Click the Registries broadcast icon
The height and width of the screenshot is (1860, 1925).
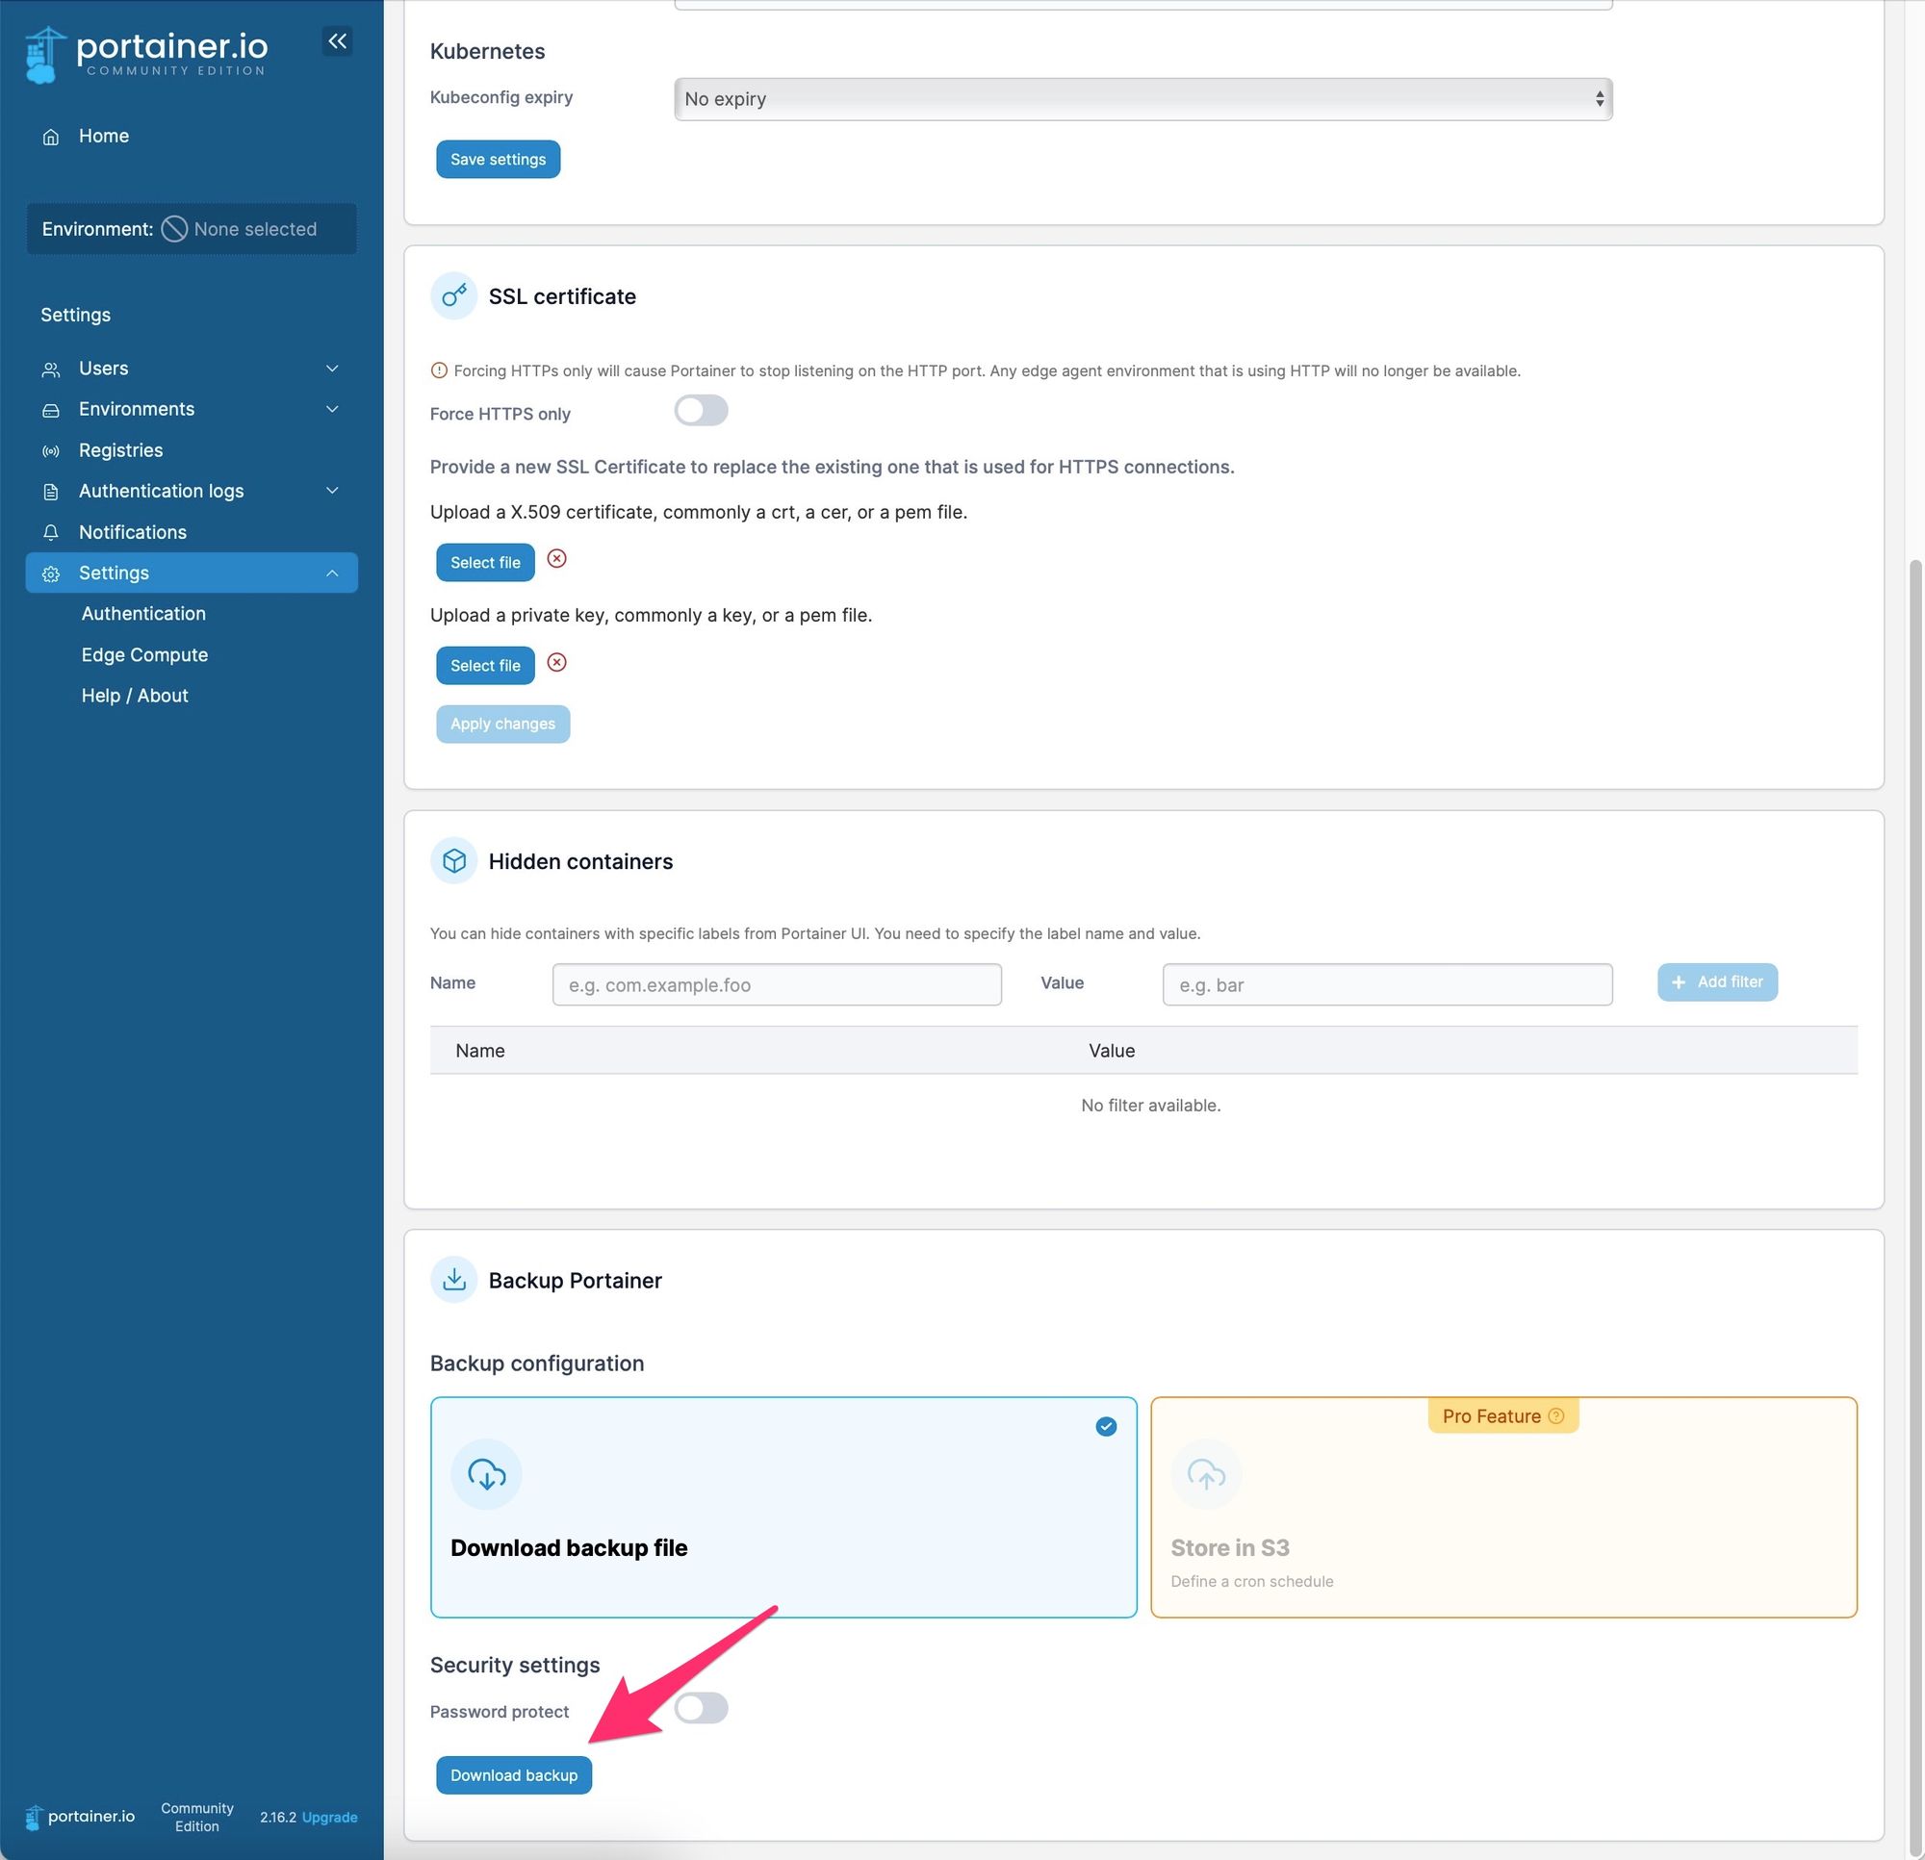51,450
